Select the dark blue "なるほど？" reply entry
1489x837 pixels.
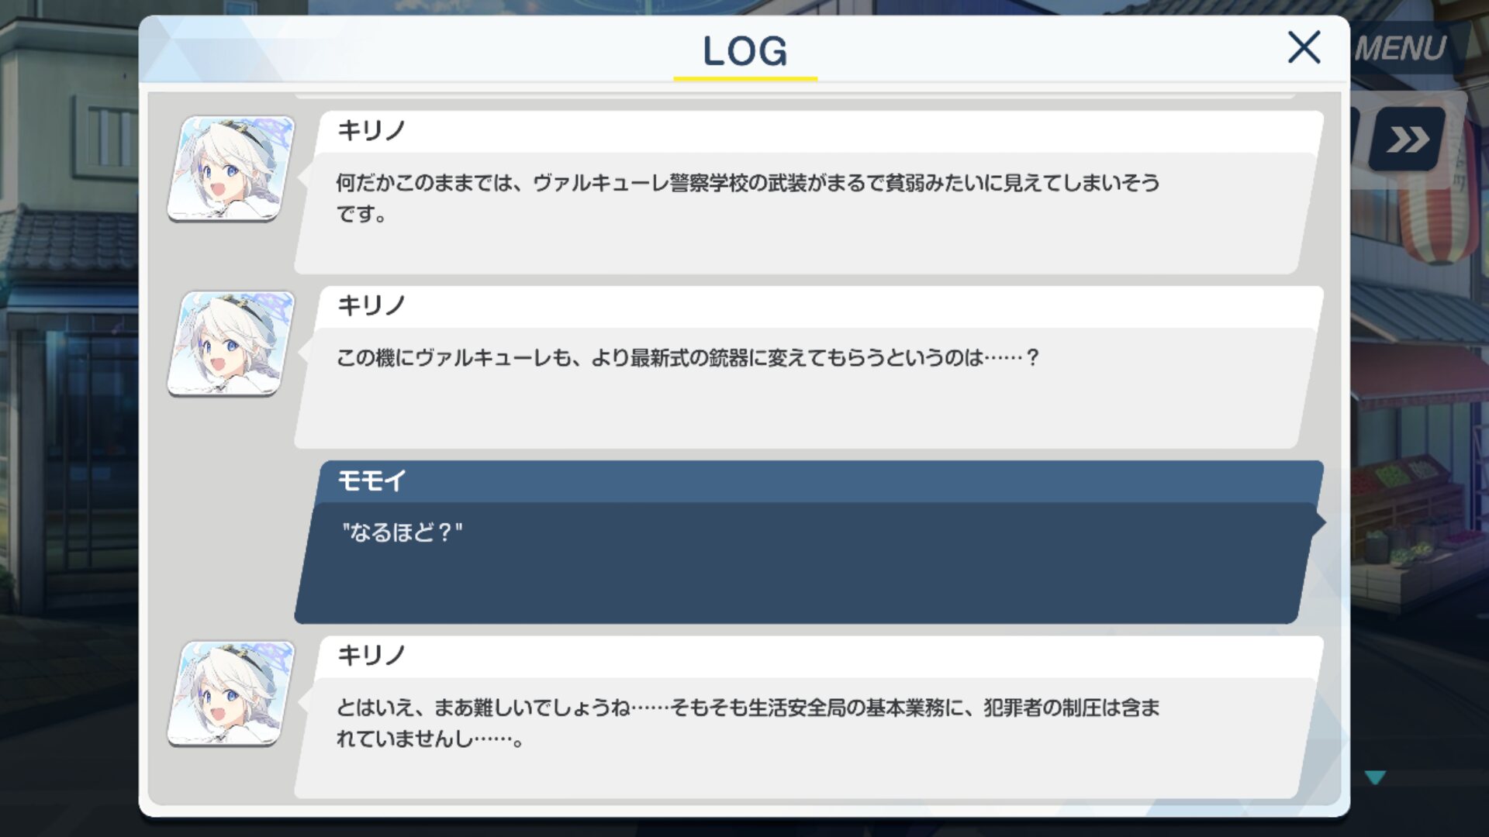tap(809, 542)
